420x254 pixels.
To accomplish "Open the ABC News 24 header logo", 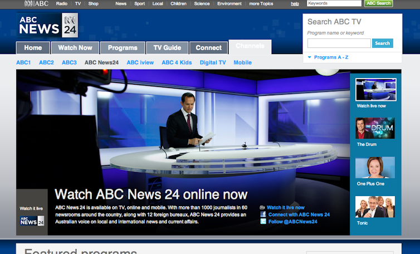I will click(x=47, y=25).
